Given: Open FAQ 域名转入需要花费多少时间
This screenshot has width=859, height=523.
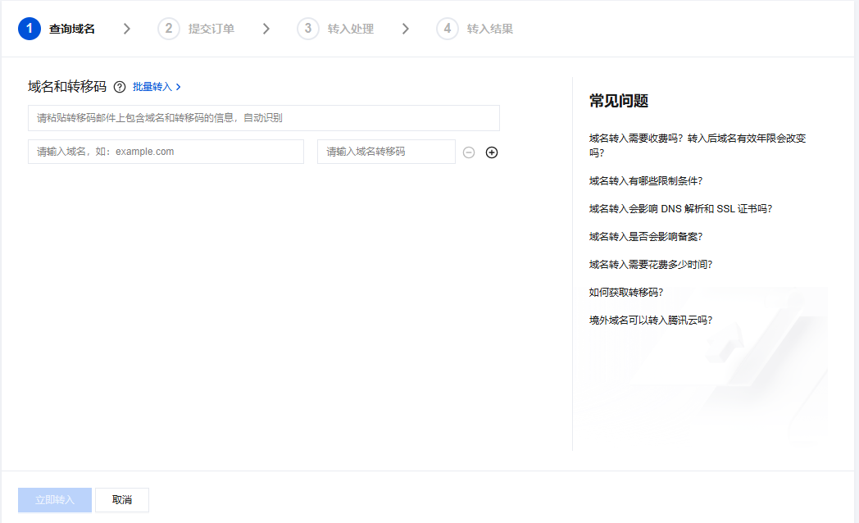Looking at the screenshot, I should coord(650,264).
